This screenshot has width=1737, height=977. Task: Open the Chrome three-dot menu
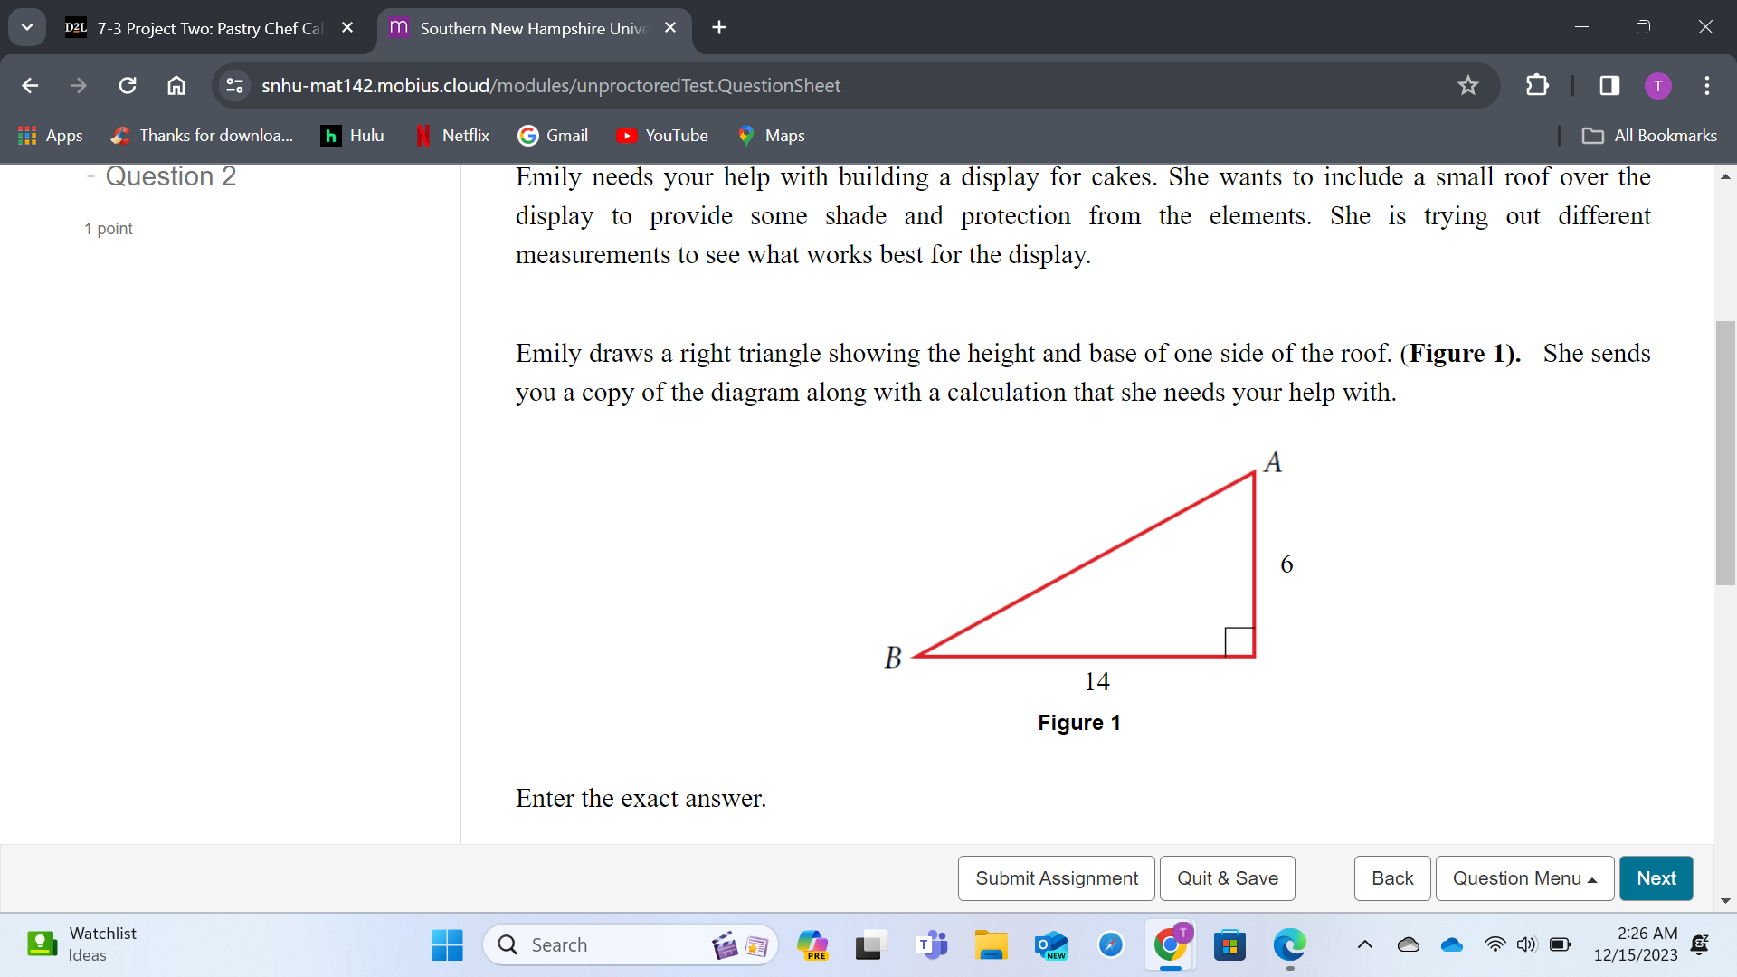[x=1707, y=85]
